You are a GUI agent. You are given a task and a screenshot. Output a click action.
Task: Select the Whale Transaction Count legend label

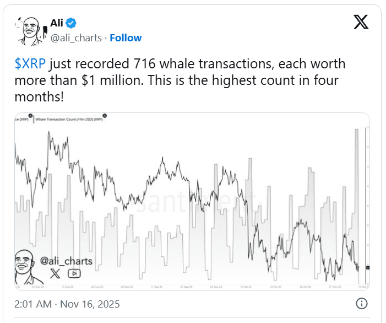point(68,119)
